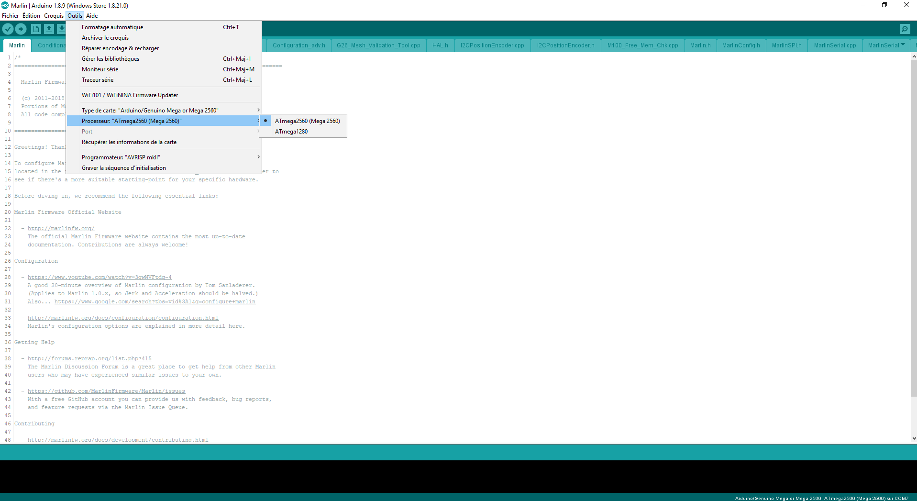Choose Graver la séquence d'initialisation
The height and width of the screenshot is (501, 917).
(164, 168)
